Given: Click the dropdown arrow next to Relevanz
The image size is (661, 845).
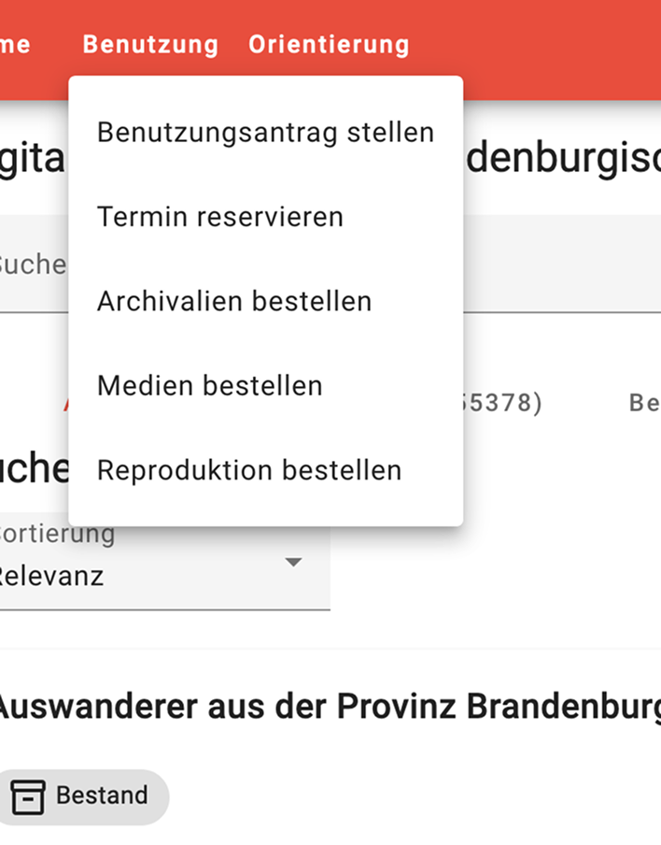Looking at the screenshot, I should (x=293, y=563).
